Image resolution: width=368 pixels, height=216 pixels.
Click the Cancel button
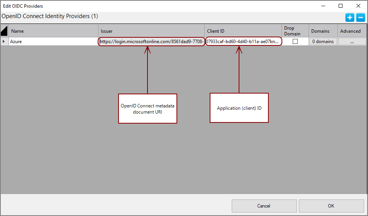tap(264, 206)
